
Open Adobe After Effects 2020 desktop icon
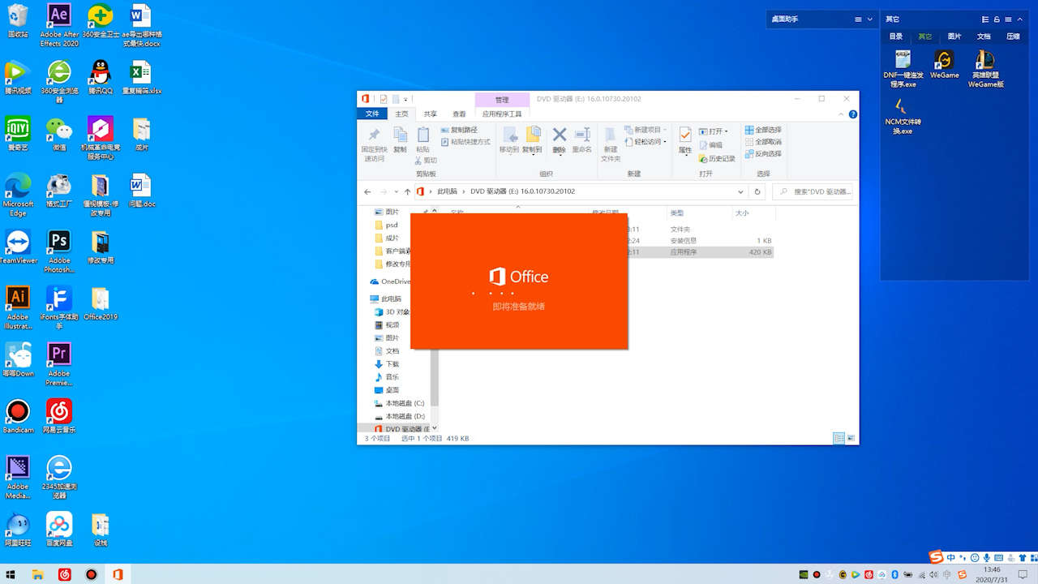[59, 25]
